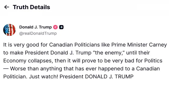The height and width of the screenshot is (92, 172).
Task: Click the Truth Details page heading
Action: tap(31, 7)
